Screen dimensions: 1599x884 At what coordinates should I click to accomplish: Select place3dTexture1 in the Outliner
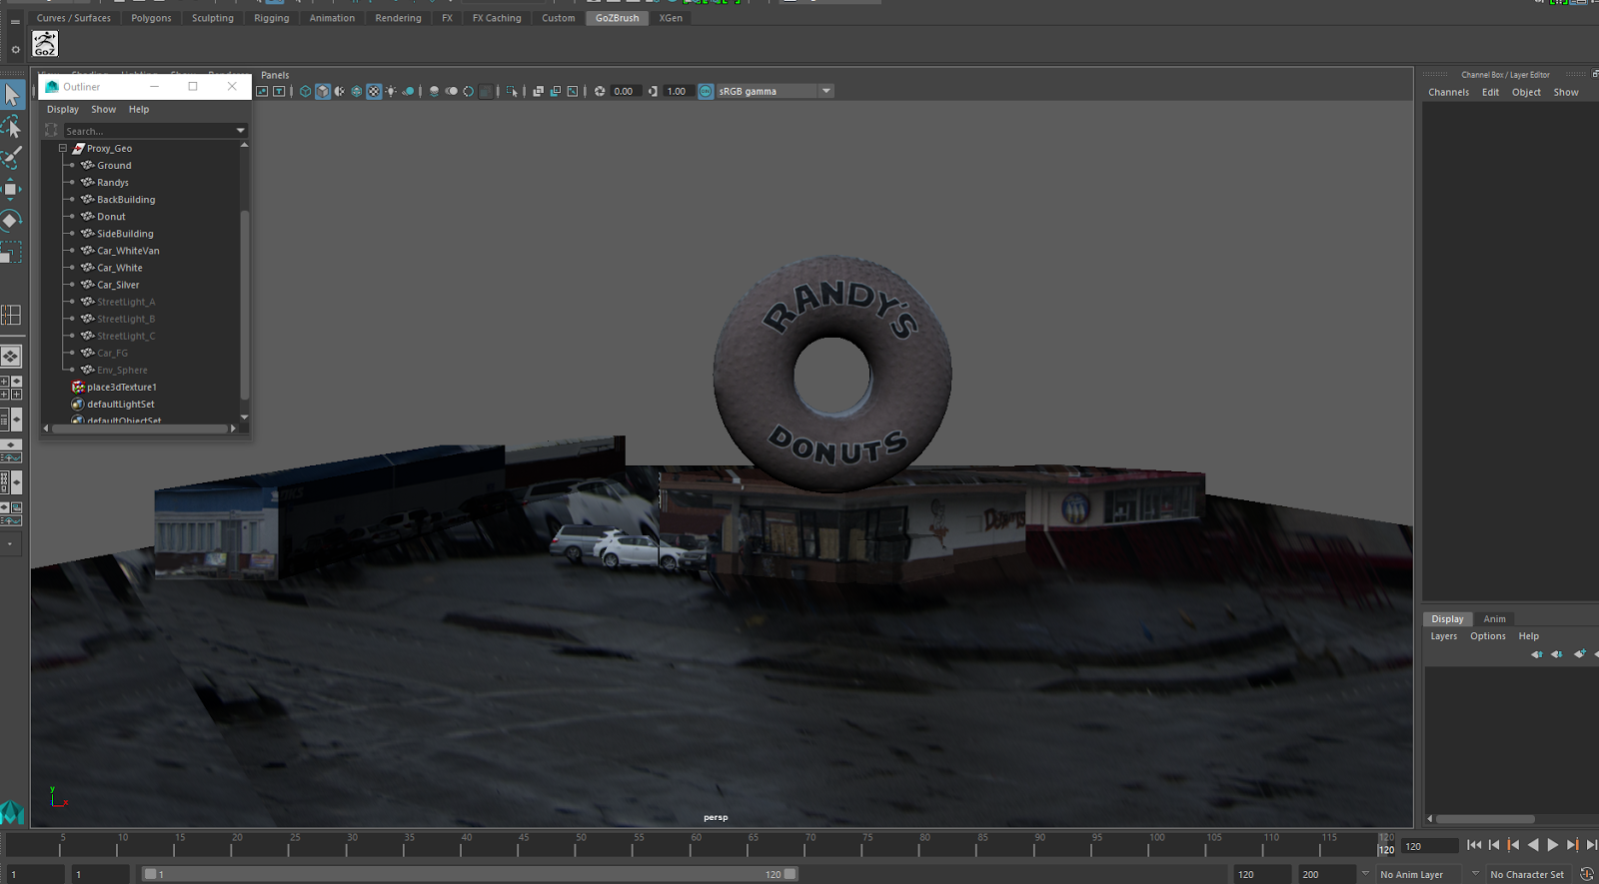121,387
